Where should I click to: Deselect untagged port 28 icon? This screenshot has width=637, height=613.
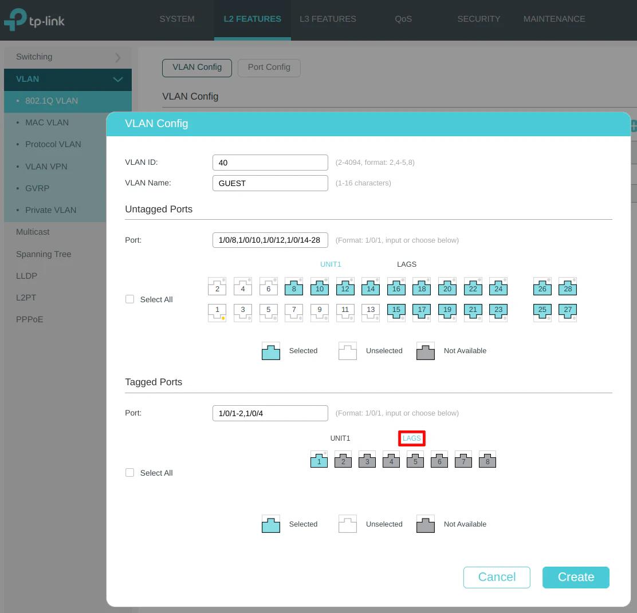[x=568, y=287]
